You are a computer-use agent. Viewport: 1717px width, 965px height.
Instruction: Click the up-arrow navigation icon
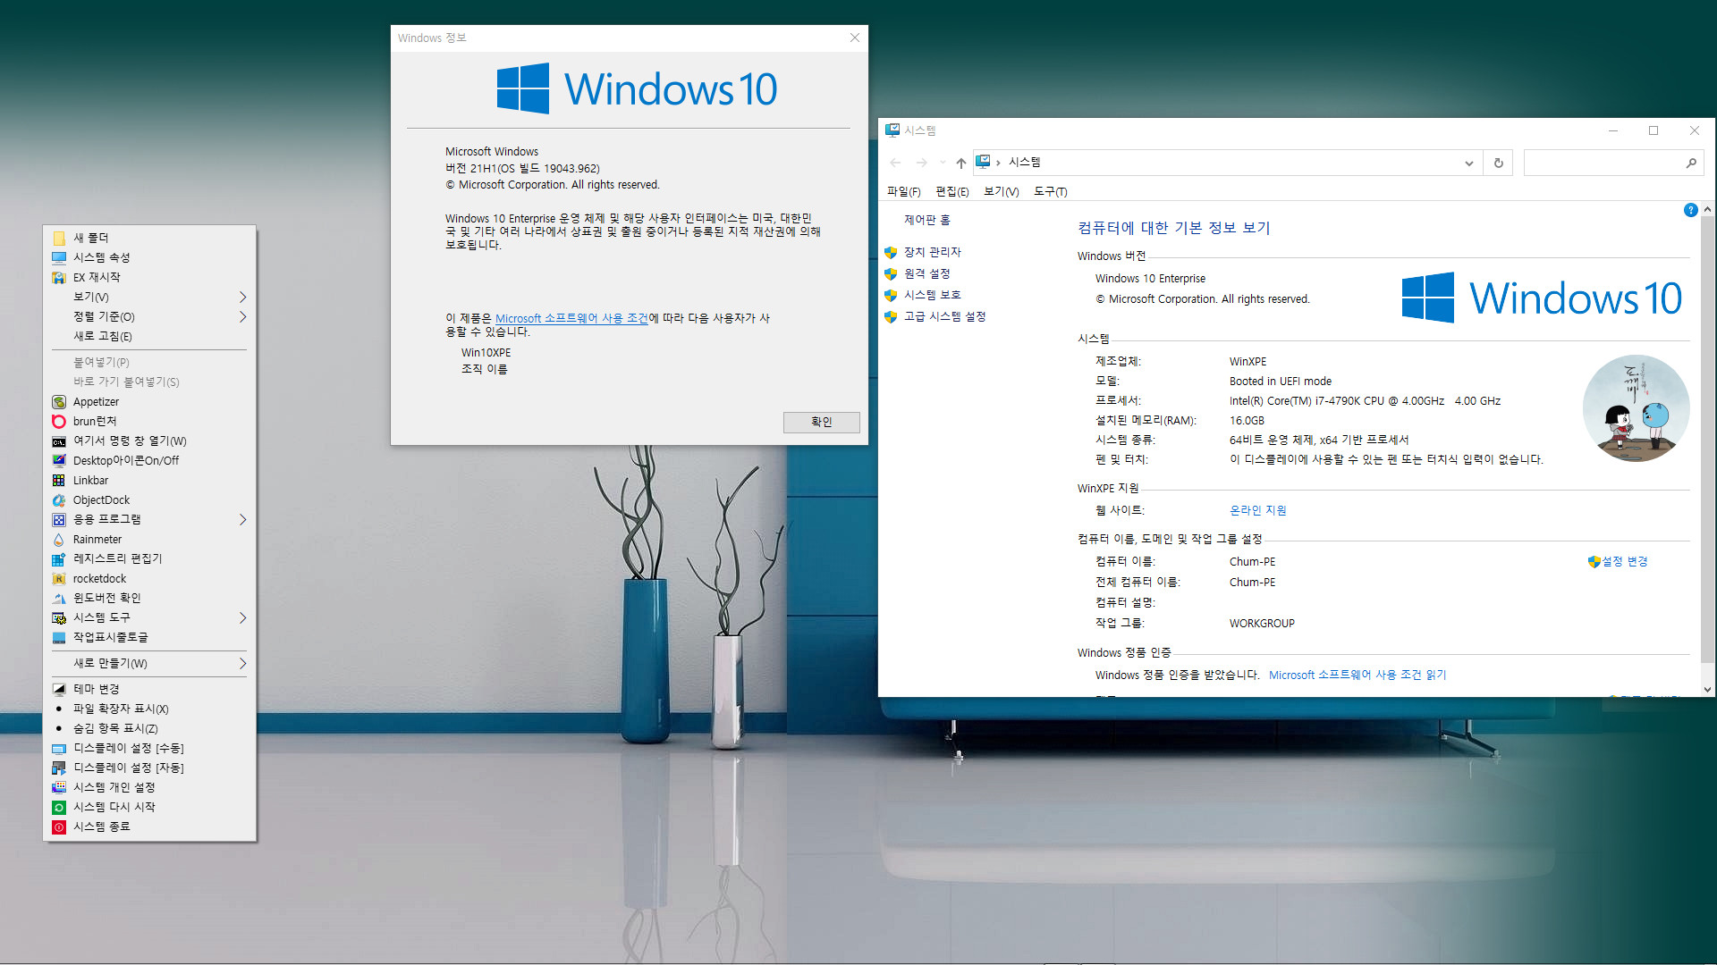pyautogui.click(x=960, y=163)
